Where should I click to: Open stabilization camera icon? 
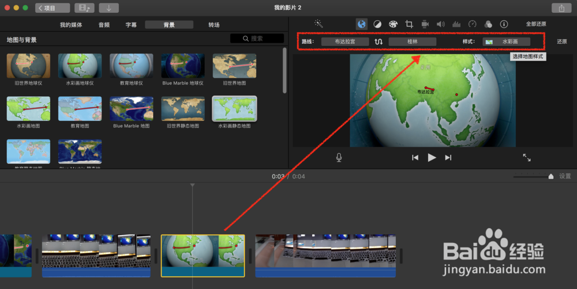[x=425, y=24]
